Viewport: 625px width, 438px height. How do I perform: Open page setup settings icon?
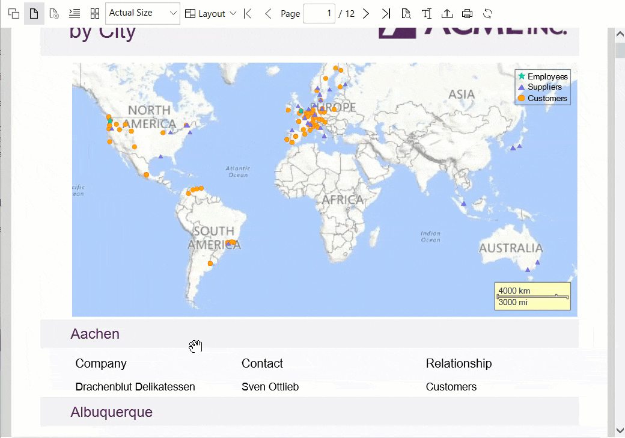click(54, 13)
